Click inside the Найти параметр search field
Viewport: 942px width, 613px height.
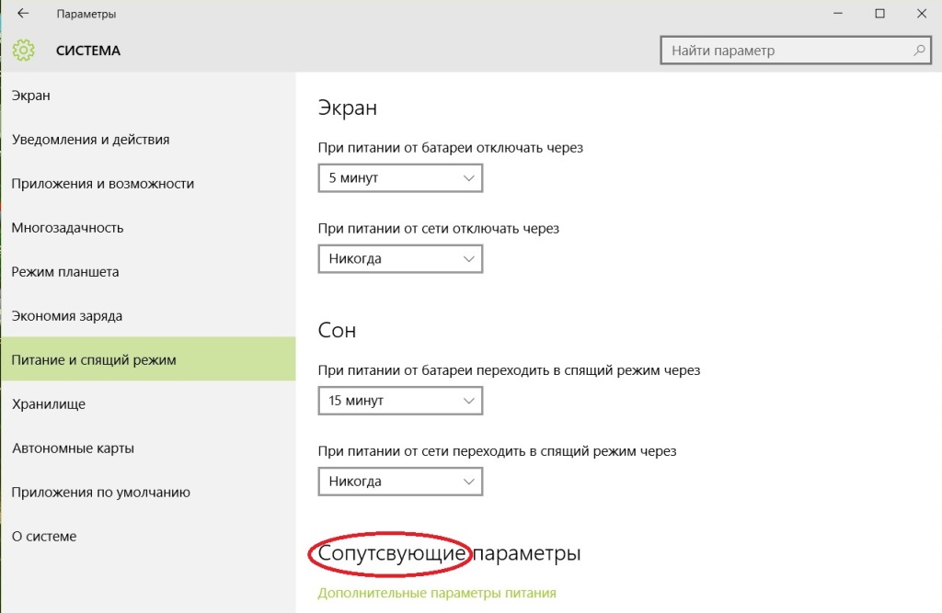click(782, 51)
